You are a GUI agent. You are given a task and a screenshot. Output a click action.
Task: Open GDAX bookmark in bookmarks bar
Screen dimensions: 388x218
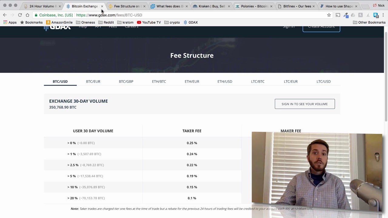[191, 22]
